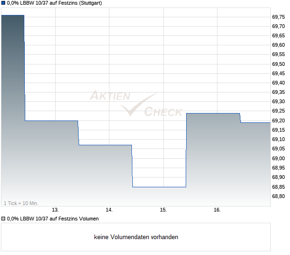
Task: Click the '1 Tick = 10 Min.' note
Action: [21, 203]
